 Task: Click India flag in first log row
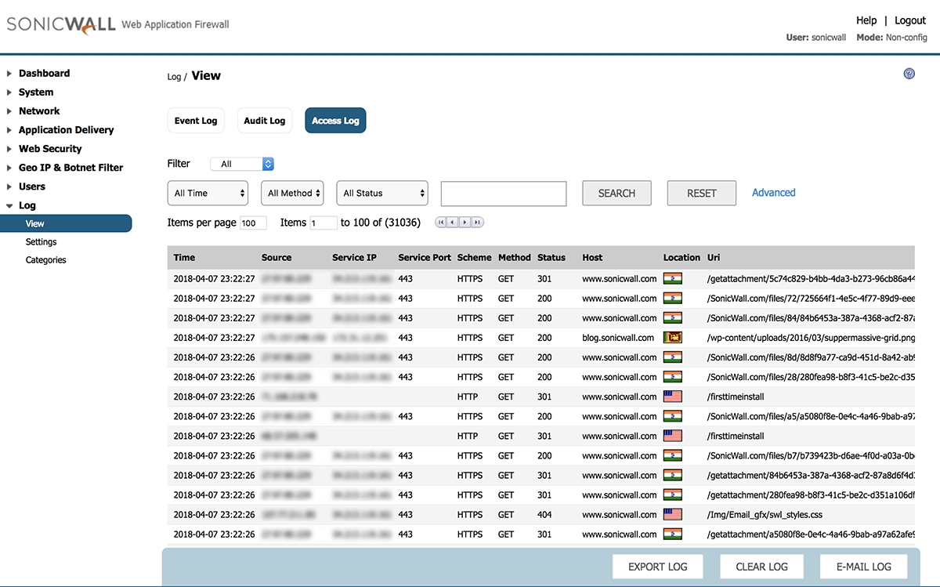672,278
